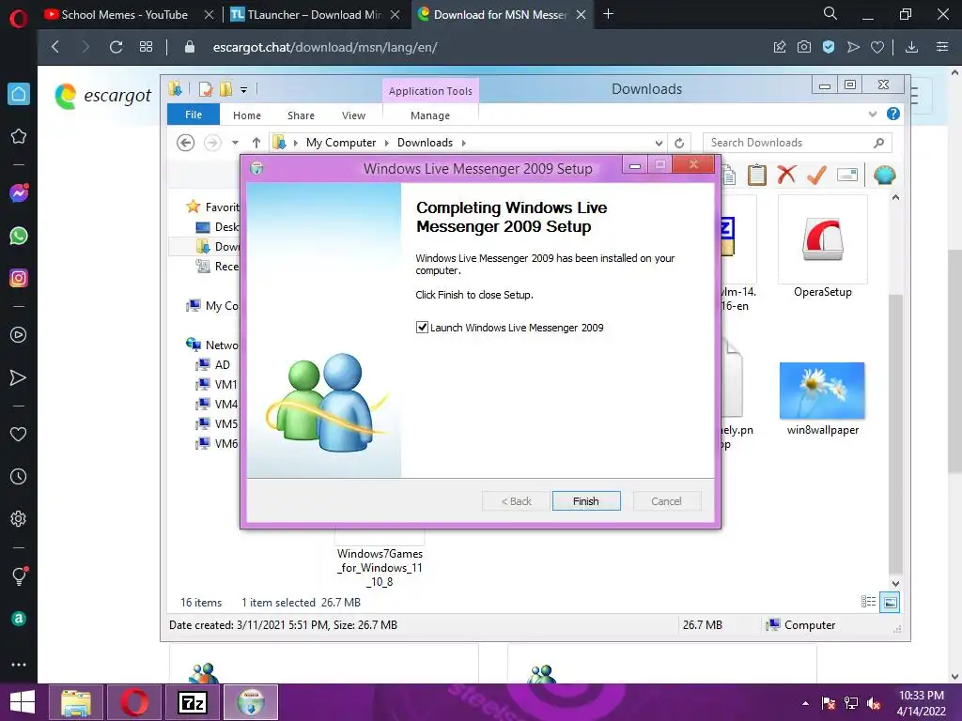This screenshot has width=962, height=721.
Task: Open History clock in Opera sidebar
Action: (x=19, y=476)
